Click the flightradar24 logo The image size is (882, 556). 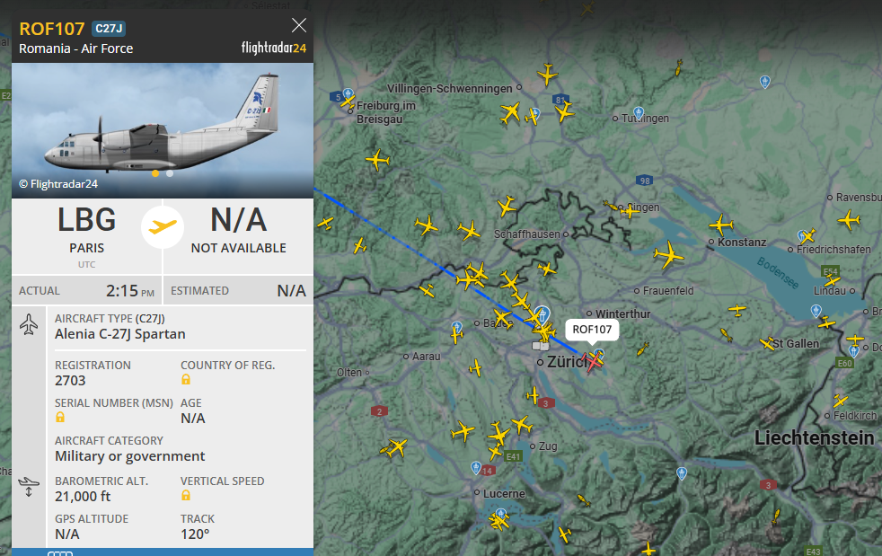point(274,48)
